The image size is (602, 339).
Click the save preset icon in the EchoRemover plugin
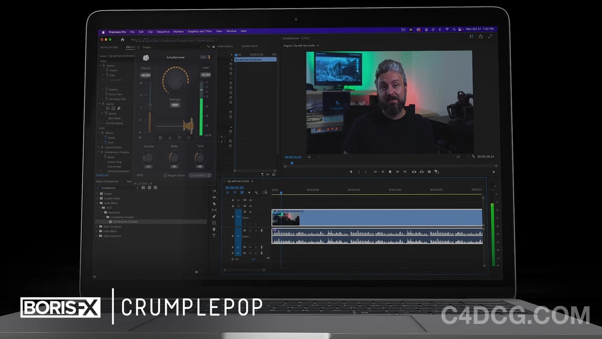(x=160, y=138)
